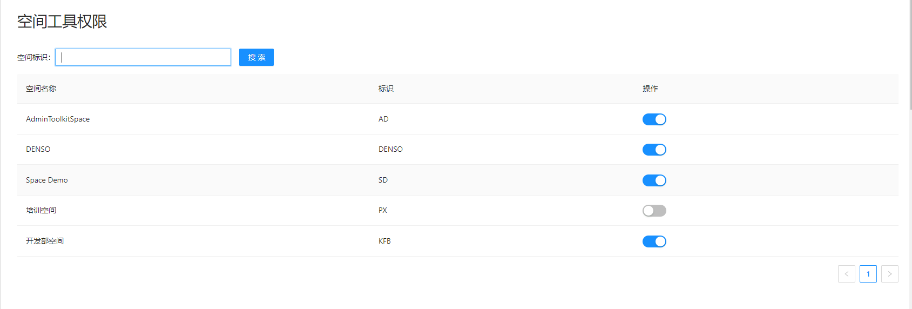The image size is (912, 309).
Task: Click the 培训空间 row name
Action: [x=41, y=210]
